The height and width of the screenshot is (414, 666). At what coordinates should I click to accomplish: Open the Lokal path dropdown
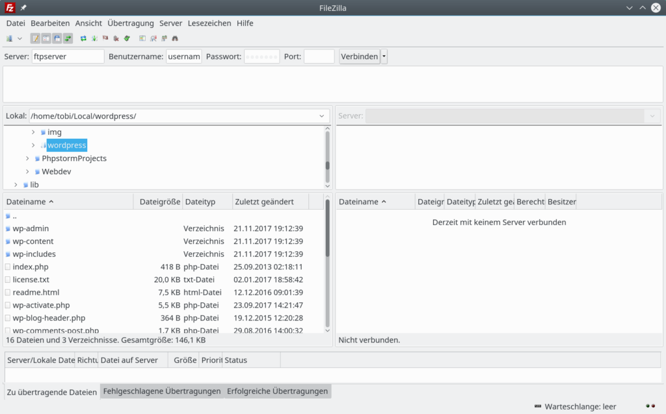click(321, 116)
